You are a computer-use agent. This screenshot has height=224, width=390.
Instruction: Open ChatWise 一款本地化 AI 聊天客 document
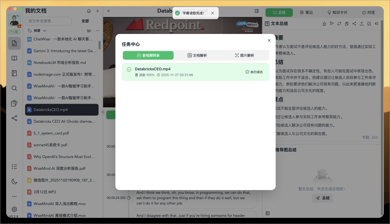(x=62, y=39)
